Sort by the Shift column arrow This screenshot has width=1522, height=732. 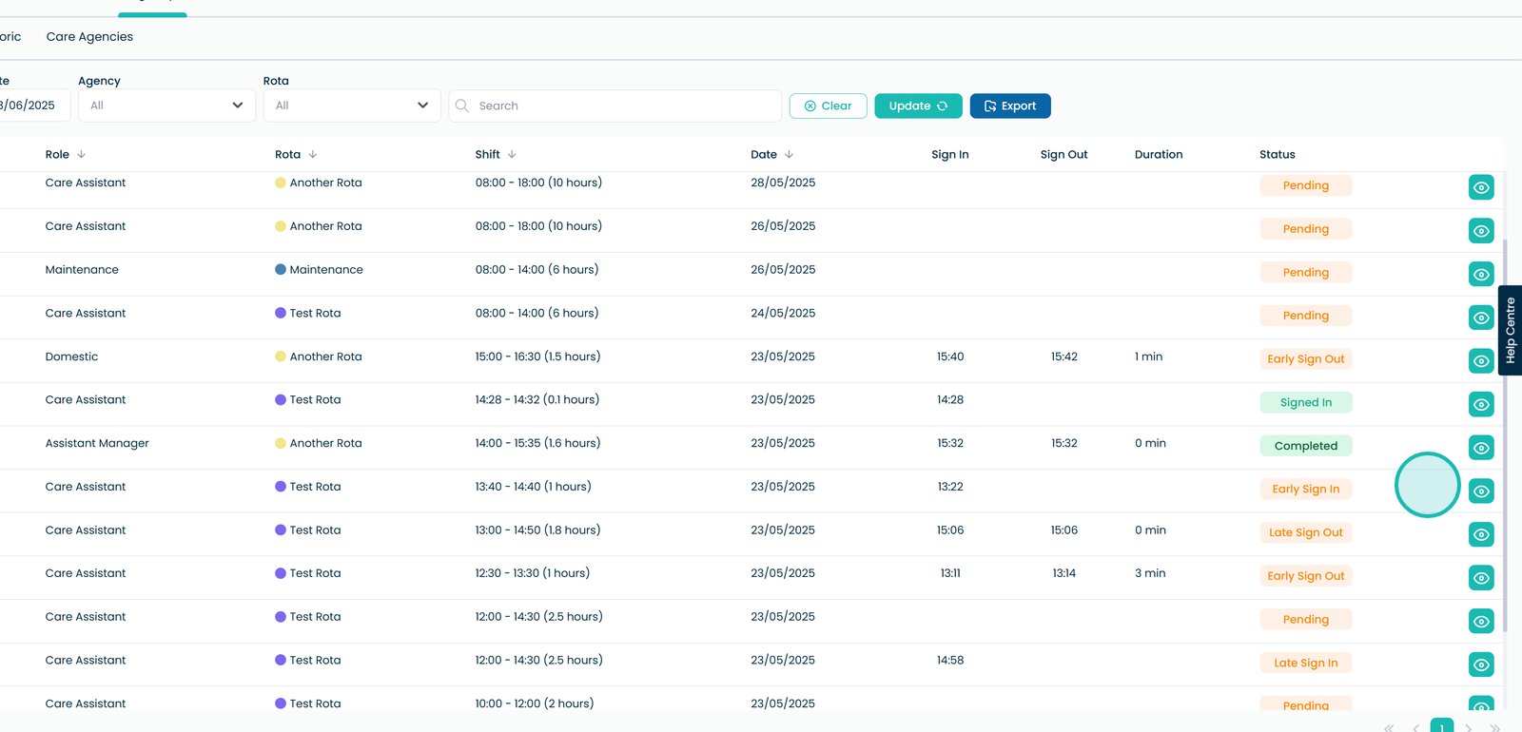tap(512, 154)
